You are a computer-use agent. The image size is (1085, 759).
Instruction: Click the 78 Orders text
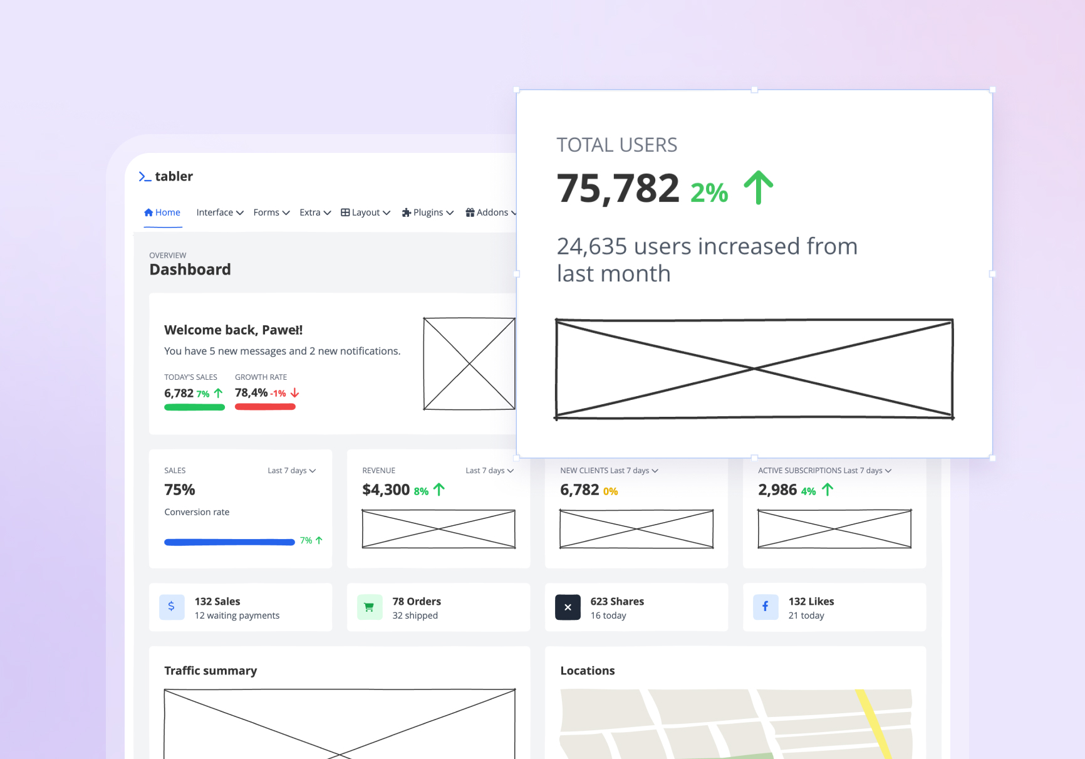coord(417,601)
